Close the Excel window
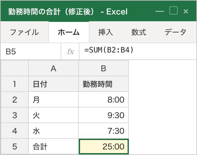Viewport: 197px width, 155px height. (186, 12)
